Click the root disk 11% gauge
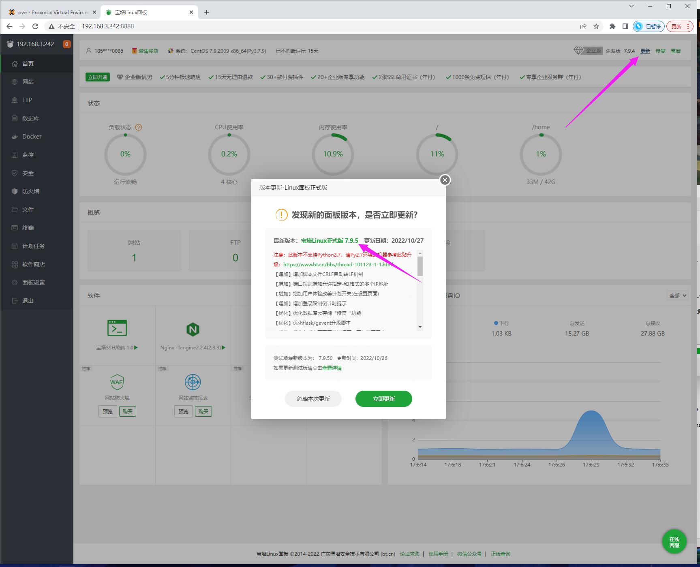The width and height of the screenshot is (700, 567). [437, 154]
